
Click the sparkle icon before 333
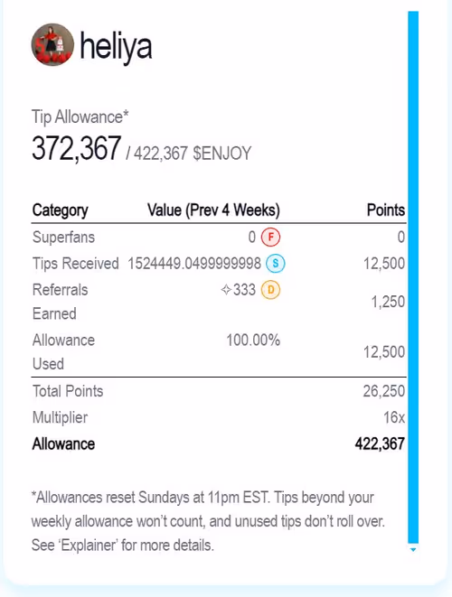(226, 290)
